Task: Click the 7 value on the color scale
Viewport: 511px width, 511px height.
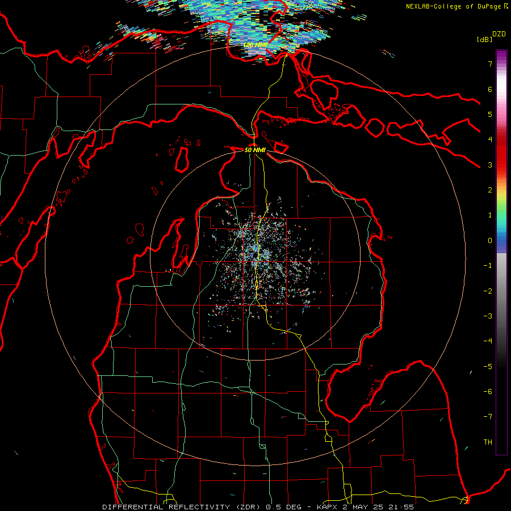Action: click(x=490, y=64)
